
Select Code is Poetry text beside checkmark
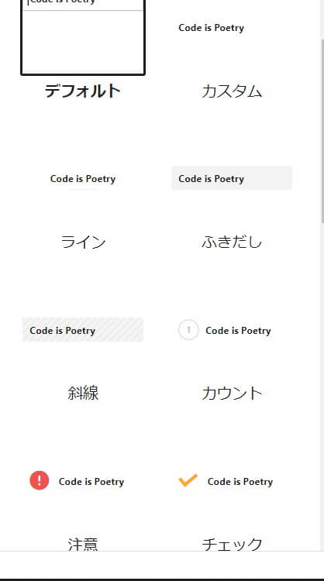240,482
